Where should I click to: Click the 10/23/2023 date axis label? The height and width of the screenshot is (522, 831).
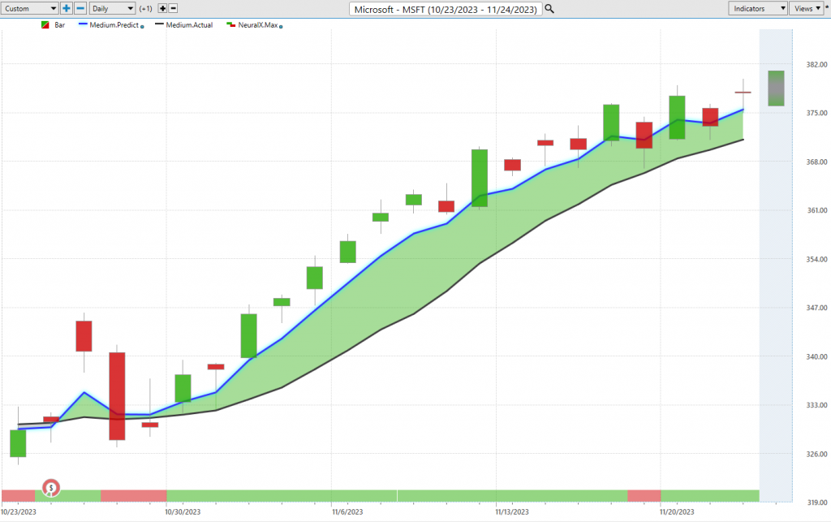pos(19,512)
